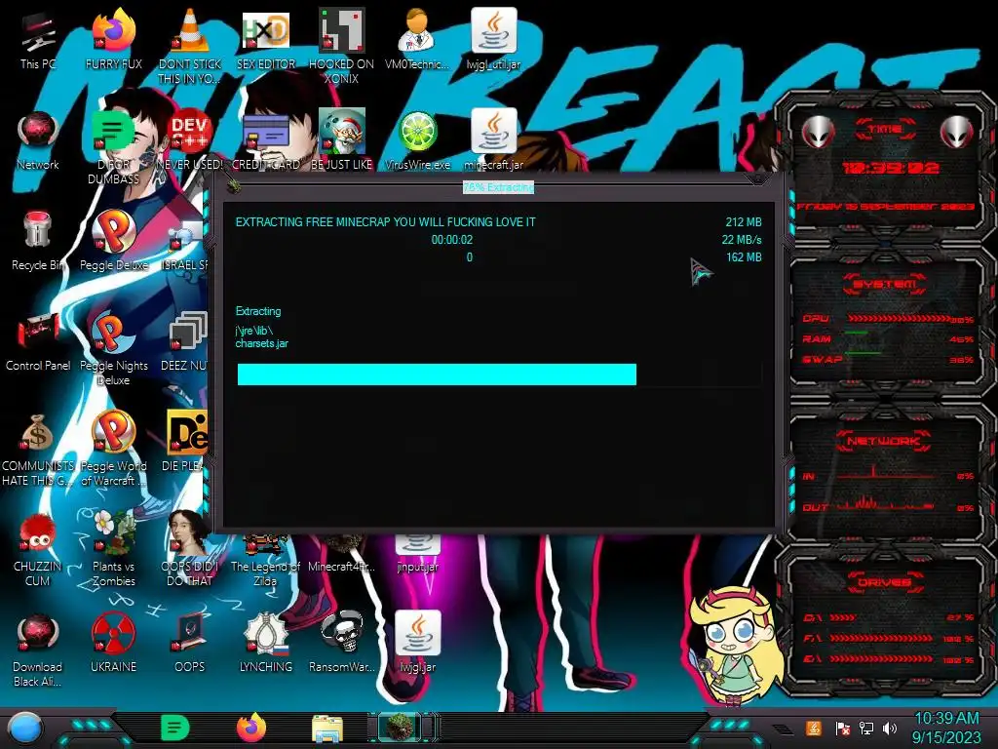The height and width of the screenshot is (749, 998).
Task: Click the Start orb button
Action: (24, 728)
